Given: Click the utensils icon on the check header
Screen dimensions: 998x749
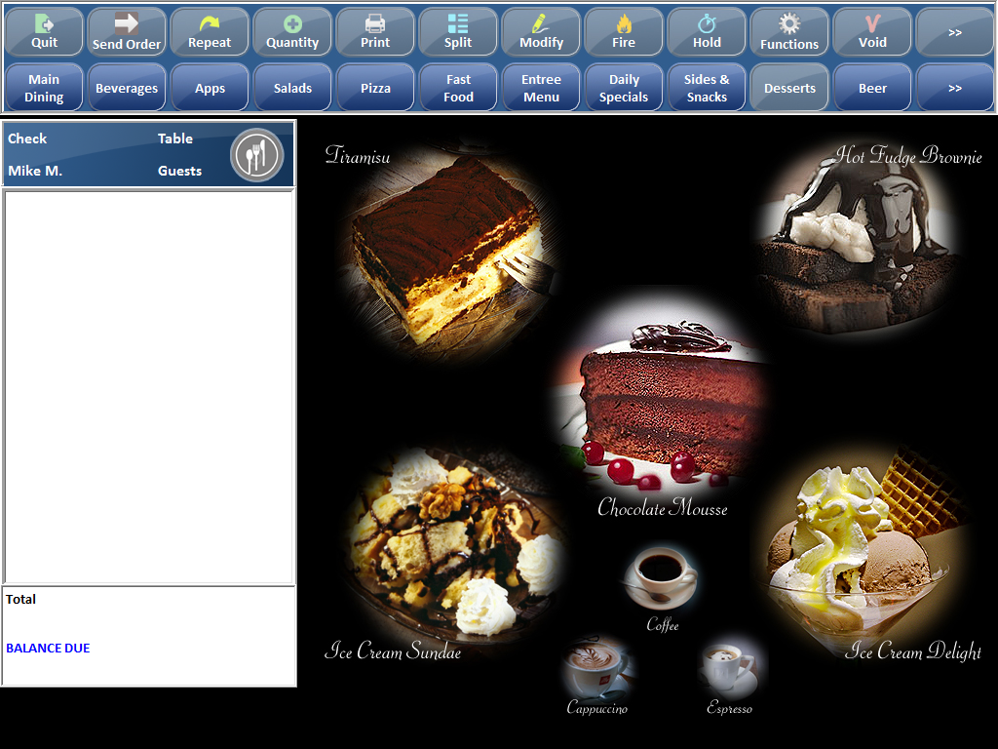Looking at the screenshot, I should point(256,154).
